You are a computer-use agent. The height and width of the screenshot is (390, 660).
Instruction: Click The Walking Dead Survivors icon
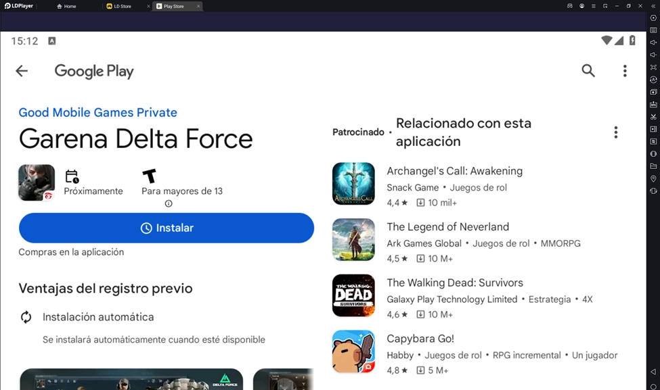pos(353,295)
